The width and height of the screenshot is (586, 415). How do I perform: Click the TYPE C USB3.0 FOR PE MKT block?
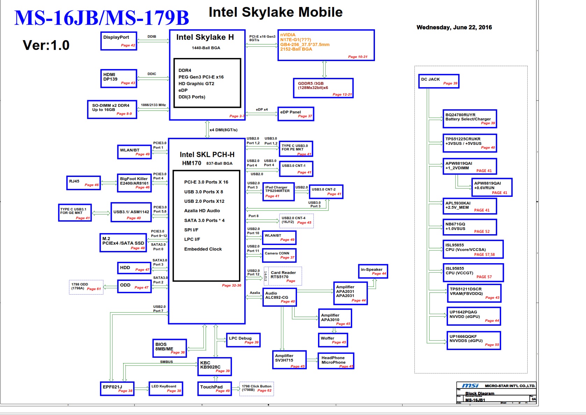296,149
